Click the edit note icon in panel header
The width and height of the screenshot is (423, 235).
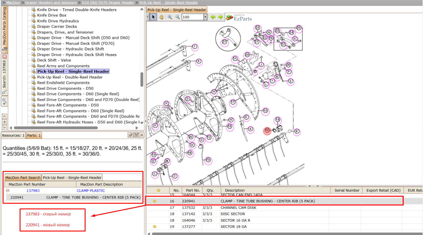pyautogui.click(x=136, y=135)
